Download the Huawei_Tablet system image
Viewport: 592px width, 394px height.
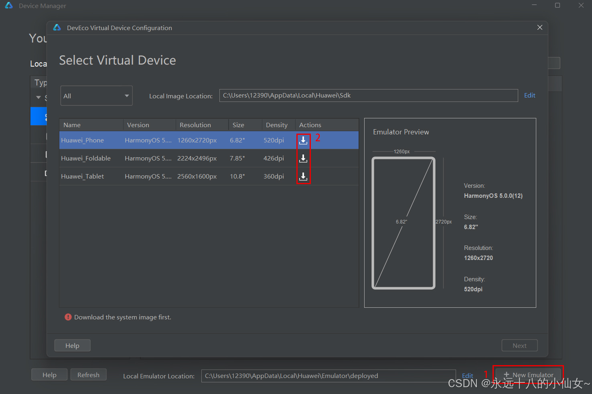[x=303, y=177]
